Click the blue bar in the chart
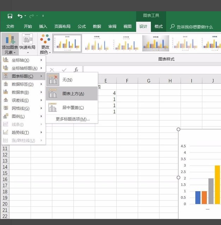This screenshot has width=221, height=225. [198, 198]
